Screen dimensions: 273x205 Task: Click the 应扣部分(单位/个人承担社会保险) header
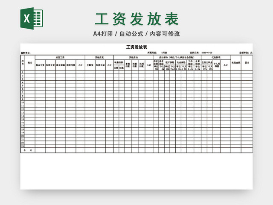(177, 57)
